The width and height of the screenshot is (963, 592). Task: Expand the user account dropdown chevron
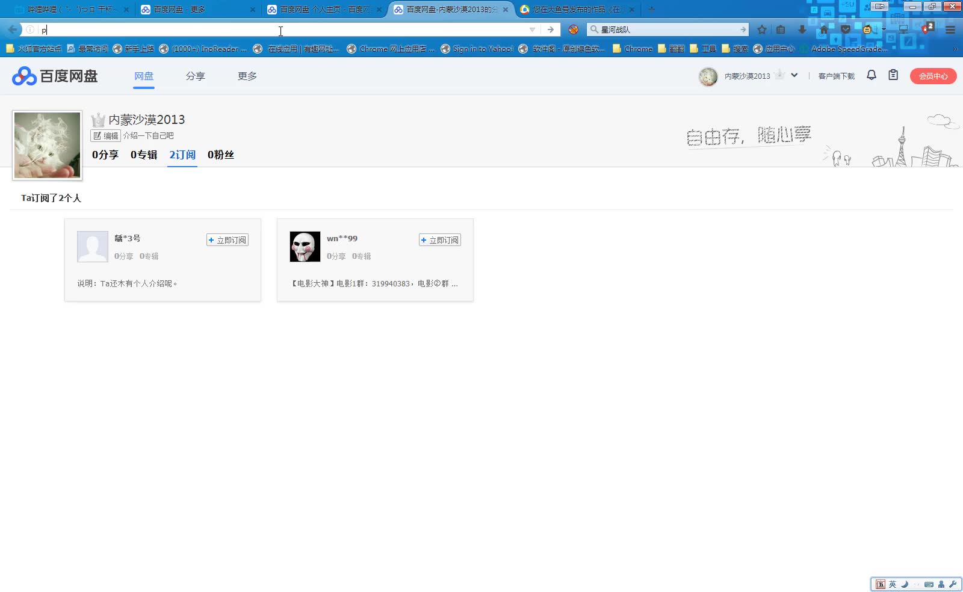click(x=794, y=75)
